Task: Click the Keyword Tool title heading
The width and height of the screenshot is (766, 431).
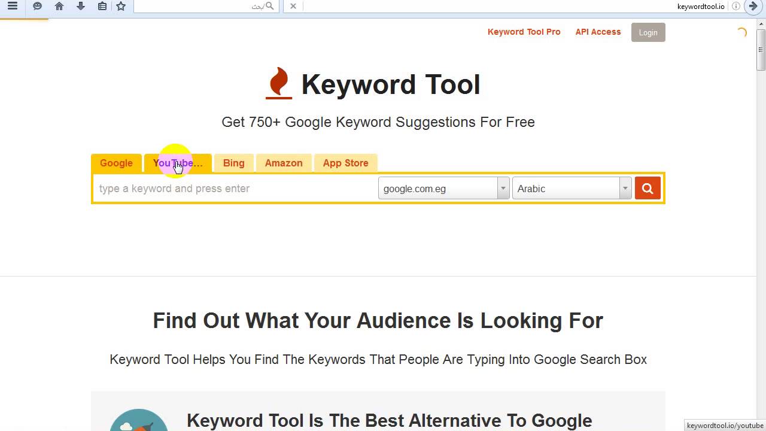Action: point(390,84)
